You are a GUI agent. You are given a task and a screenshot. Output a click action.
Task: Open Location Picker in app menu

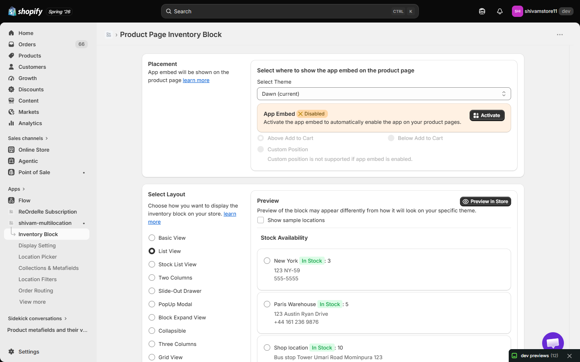[37, 257]
